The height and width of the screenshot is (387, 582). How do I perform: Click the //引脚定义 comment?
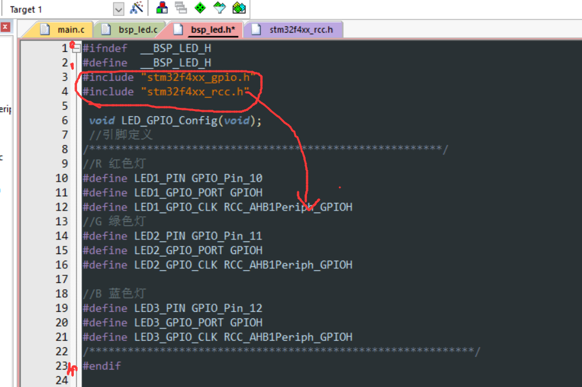coord(121,135)
